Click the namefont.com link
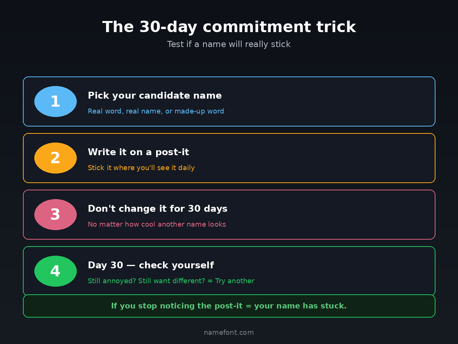The height and width of the screenshot is (344, 458). coord(229,333)
